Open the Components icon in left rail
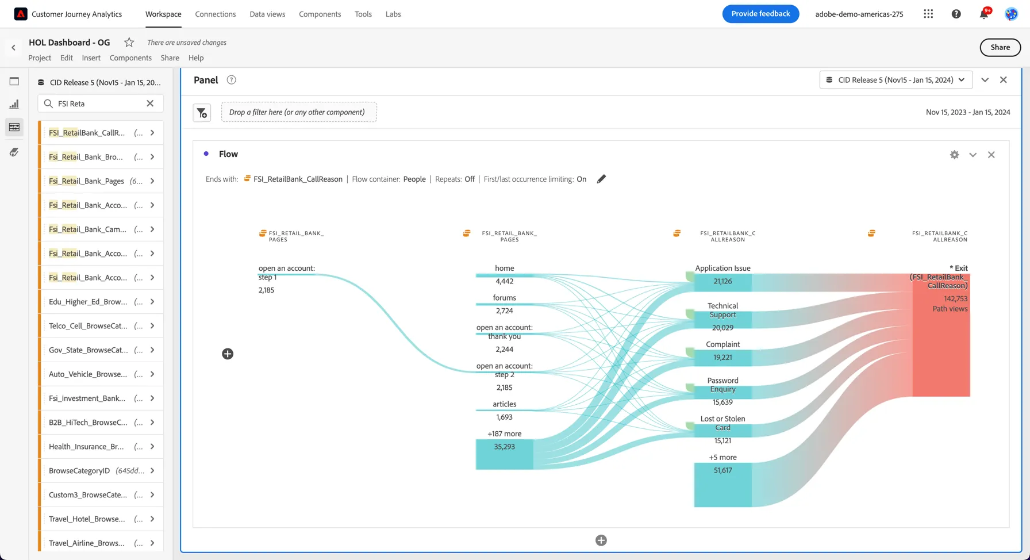Viewport: 1030px width, 560px height. tap(14, 127)
